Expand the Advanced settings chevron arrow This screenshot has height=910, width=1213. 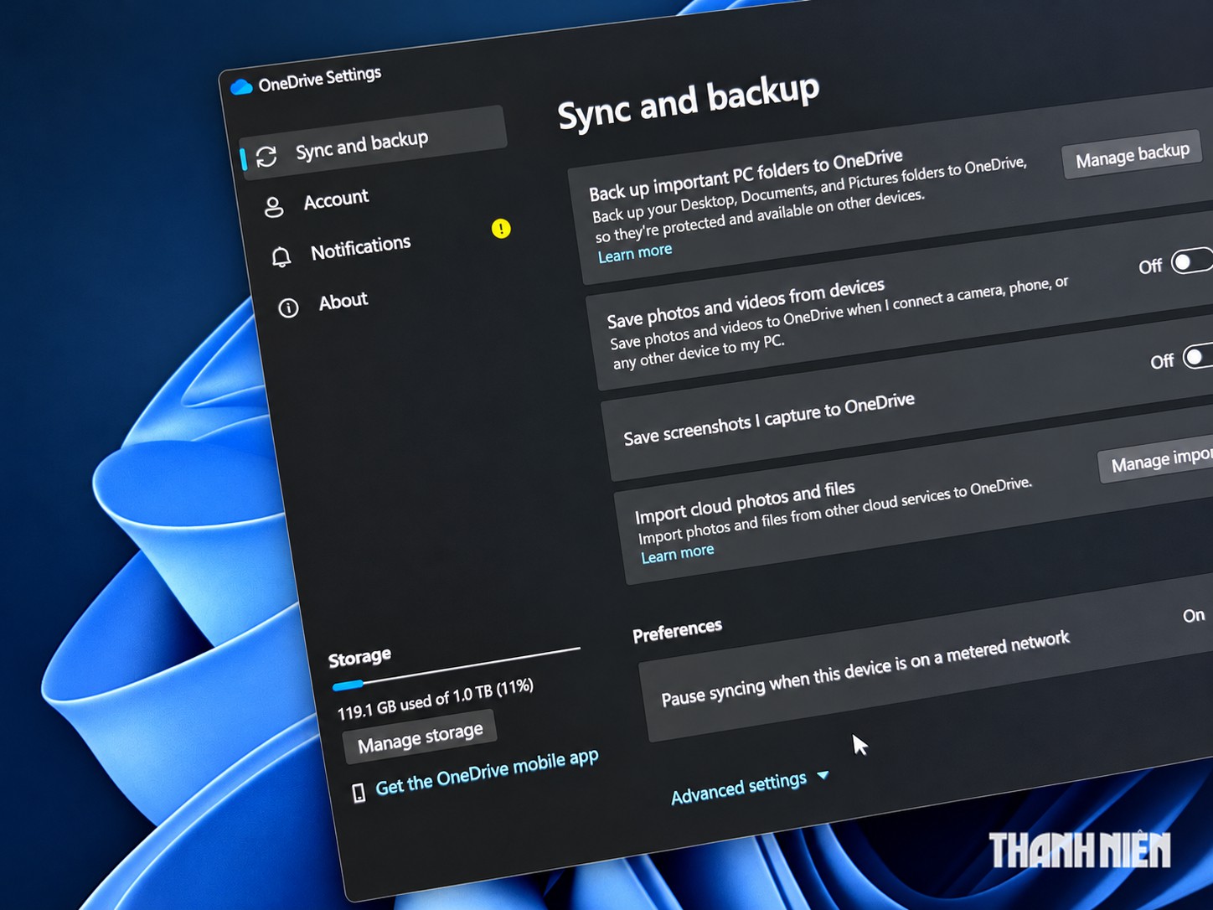823,775
